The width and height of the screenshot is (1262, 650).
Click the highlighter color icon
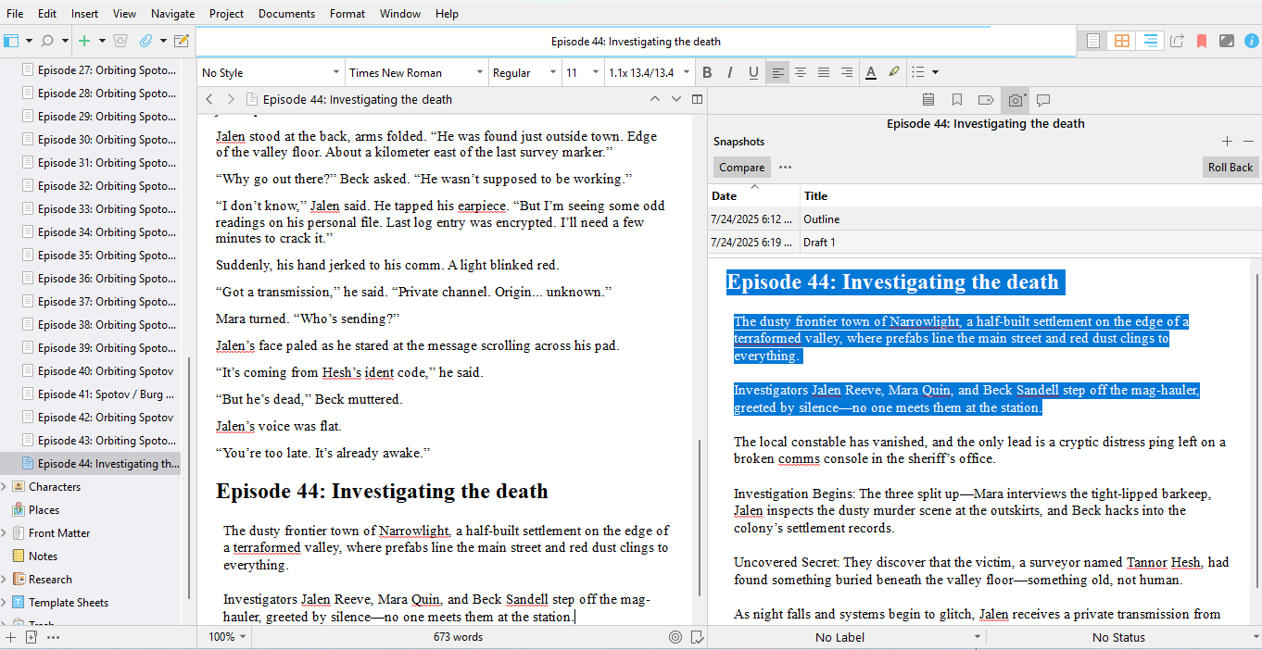coord(894,72)
